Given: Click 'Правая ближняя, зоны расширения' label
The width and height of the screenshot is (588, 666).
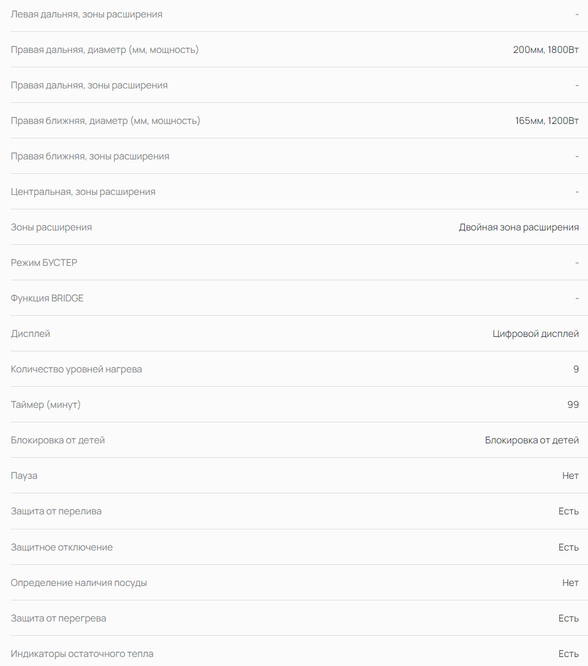Looking at the screenshot, I should [x=90, y=156].
